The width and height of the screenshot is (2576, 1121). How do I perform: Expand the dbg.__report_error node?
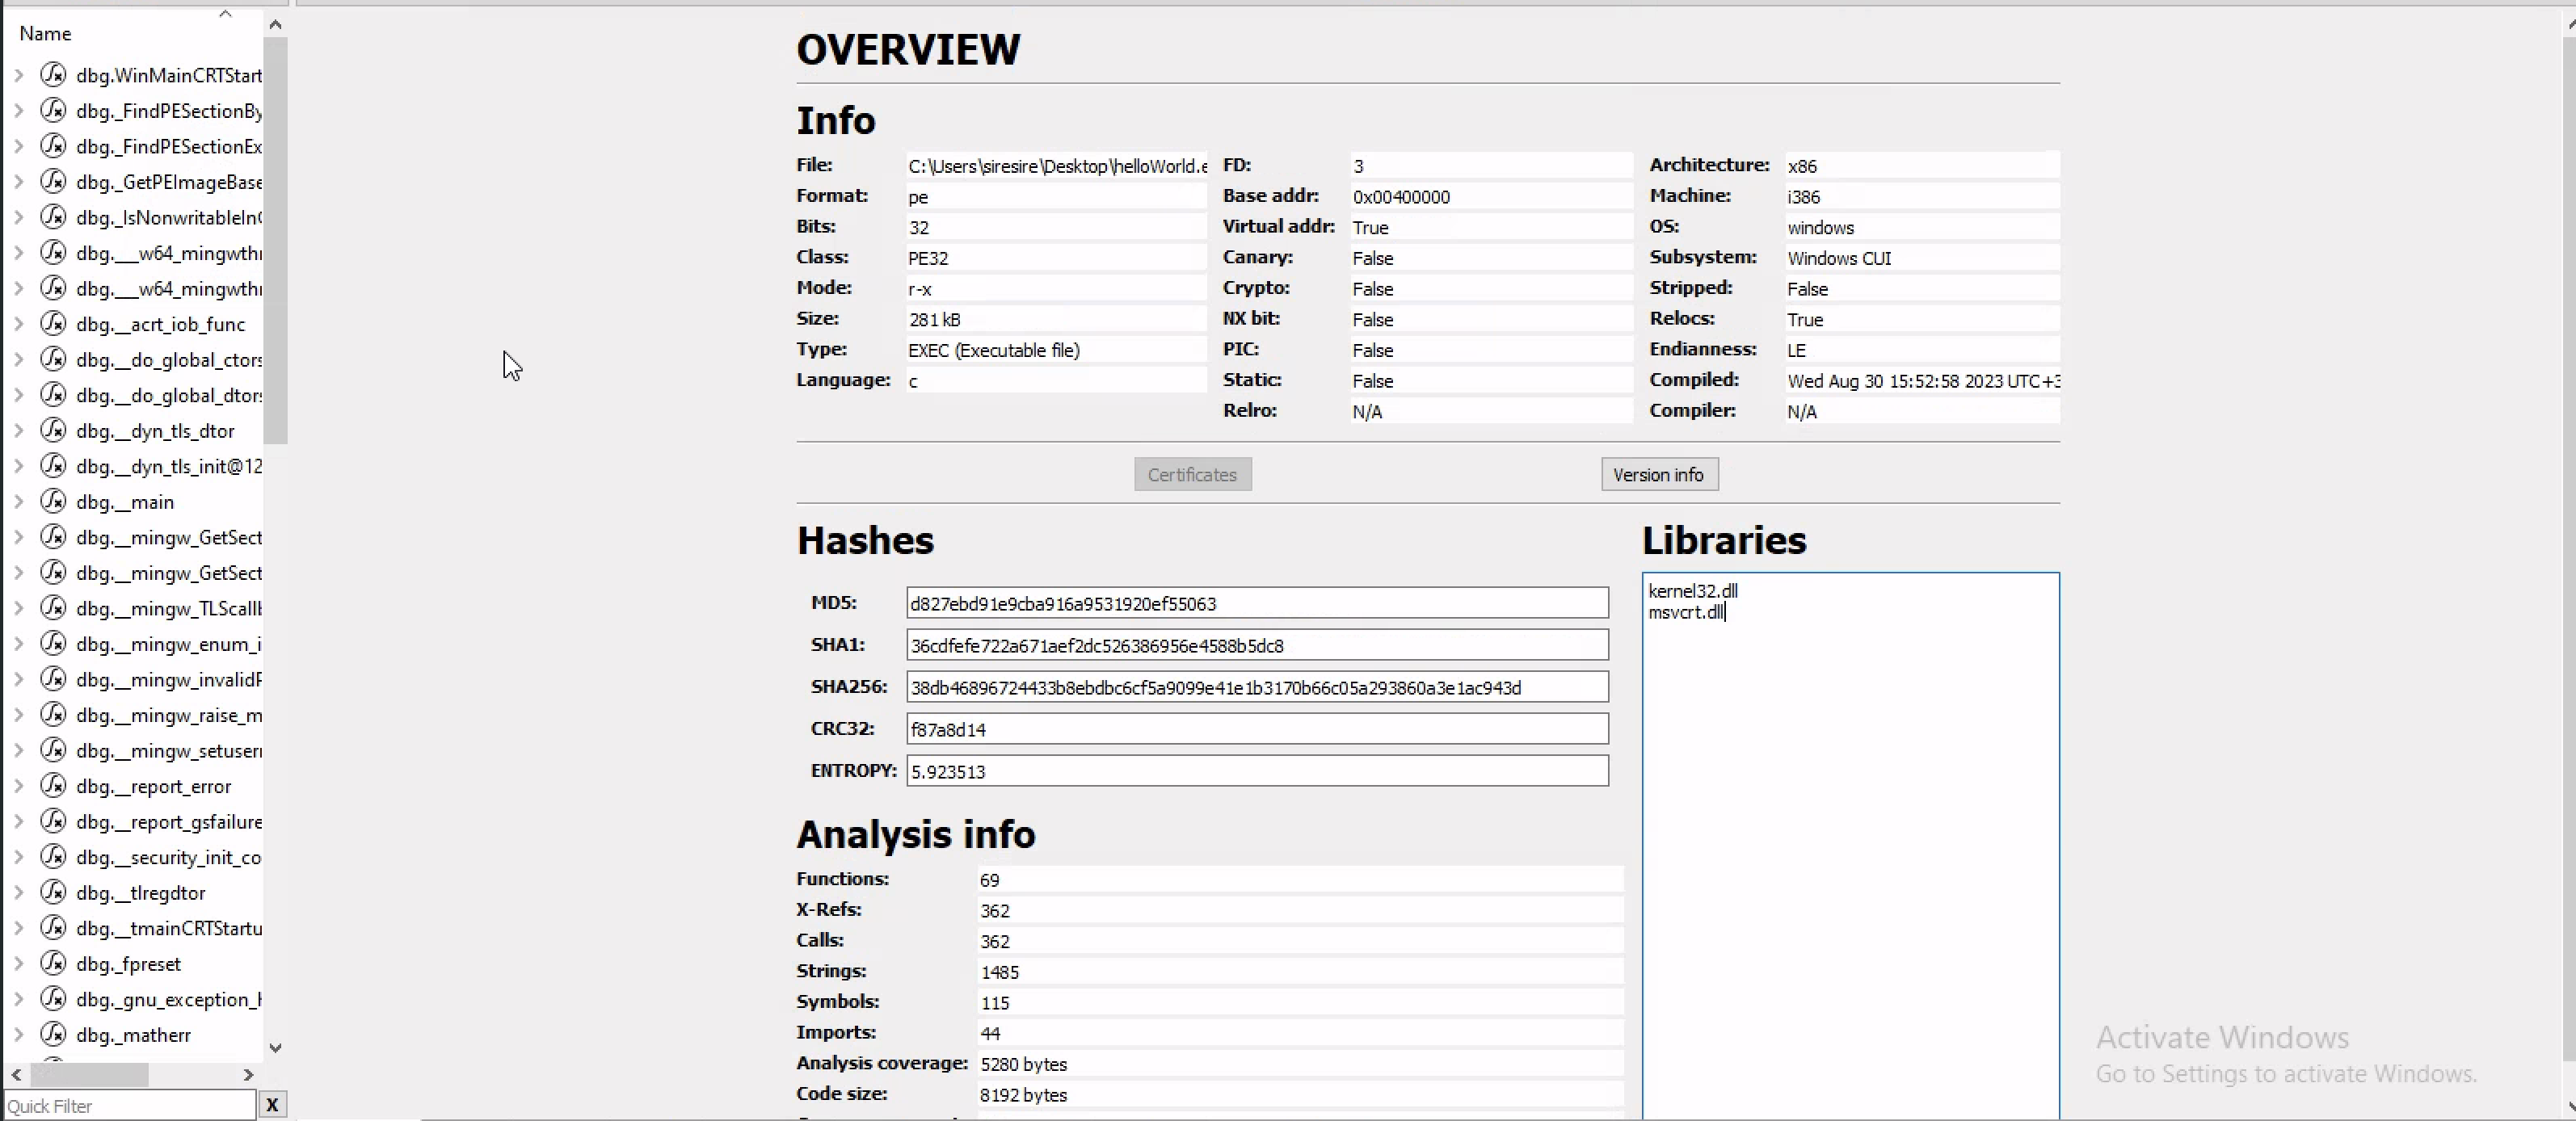[18, 787]
